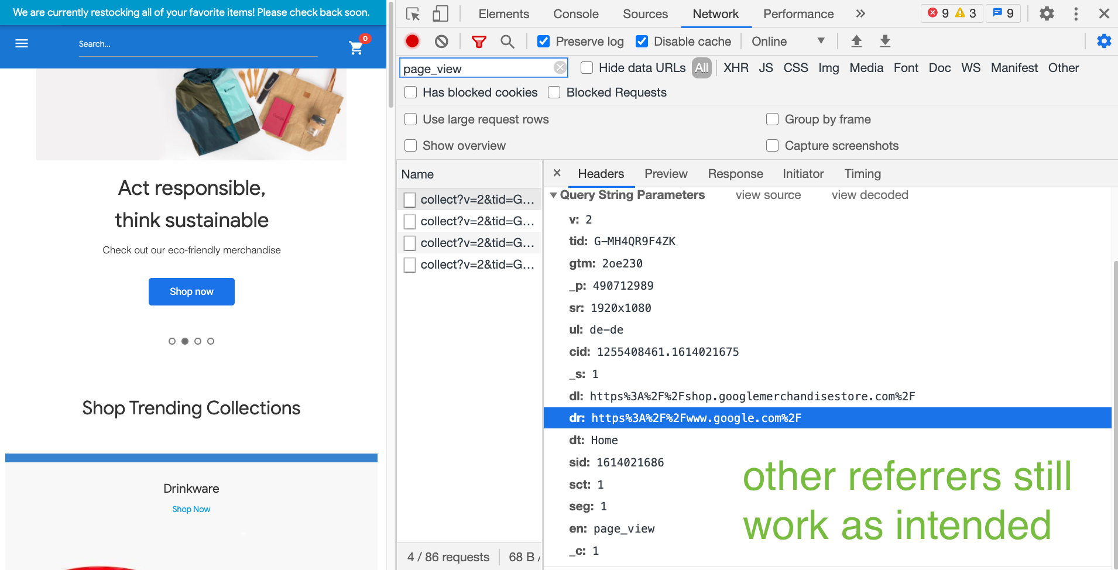Click the page_view filter input field
This screenshot has height=570, width=1118.
tap(476, 68)
